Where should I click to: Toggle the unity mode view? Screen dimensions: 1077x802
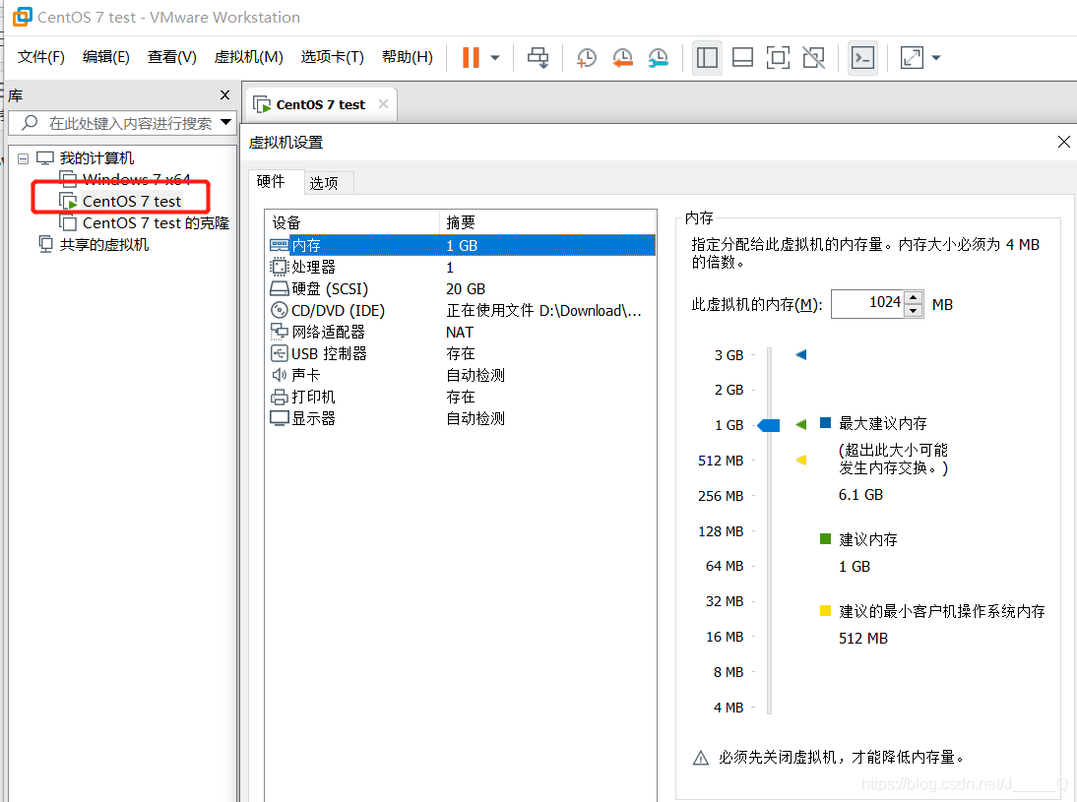813,58
